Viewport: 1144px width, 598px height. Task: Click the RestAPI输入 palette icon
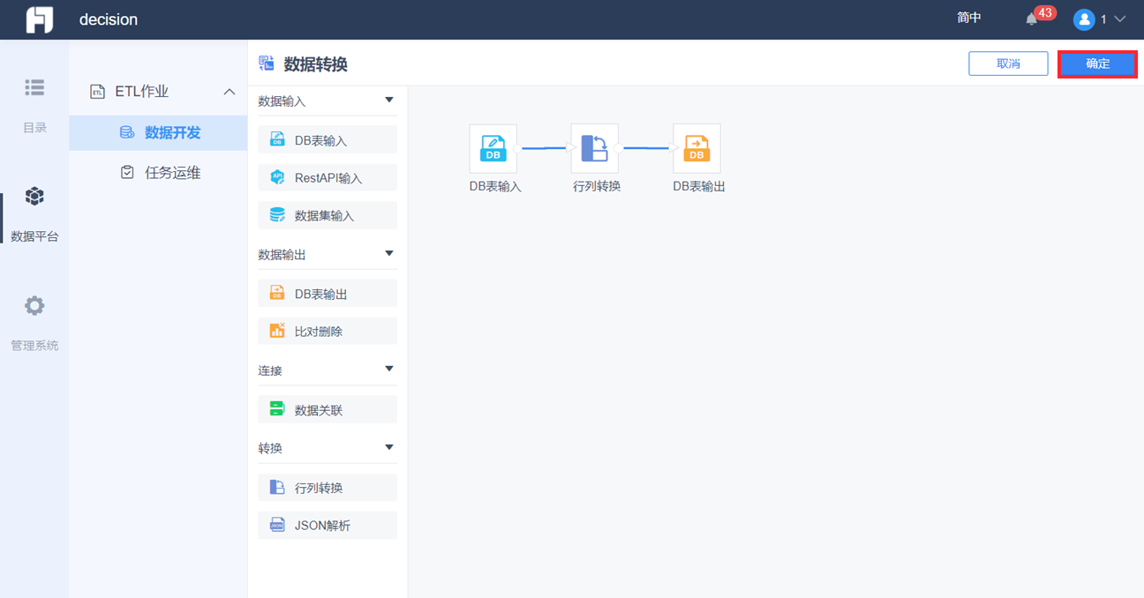click(277, 177)
